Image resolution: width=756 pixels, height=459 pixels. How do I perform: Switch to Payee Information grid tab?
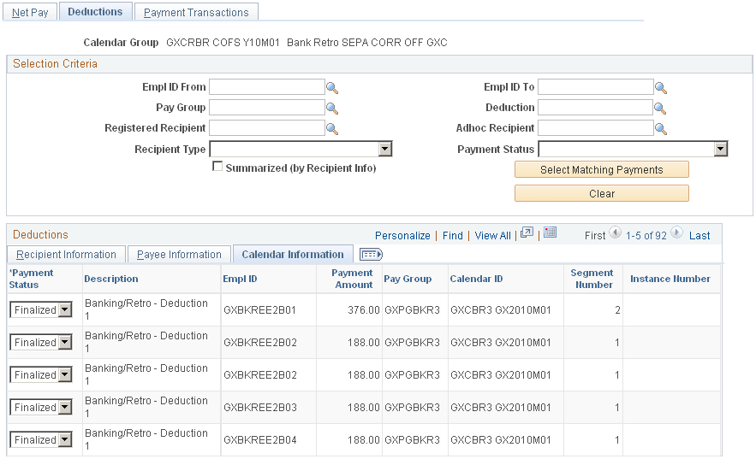[x=179, y=255]
